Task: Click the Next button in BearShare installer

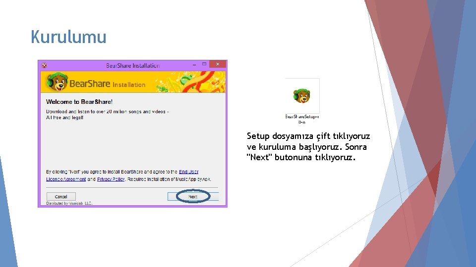Action: tap(193, 196)
